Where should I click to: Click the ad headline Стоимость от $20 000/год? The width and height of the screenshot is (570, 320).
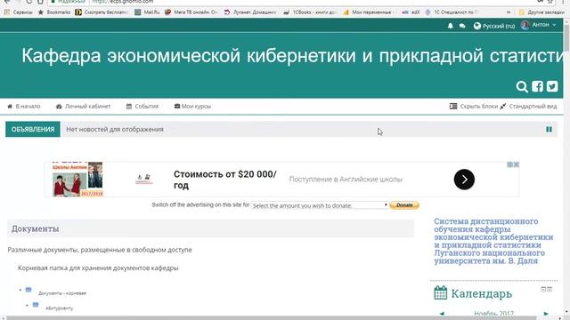[225, 180]
